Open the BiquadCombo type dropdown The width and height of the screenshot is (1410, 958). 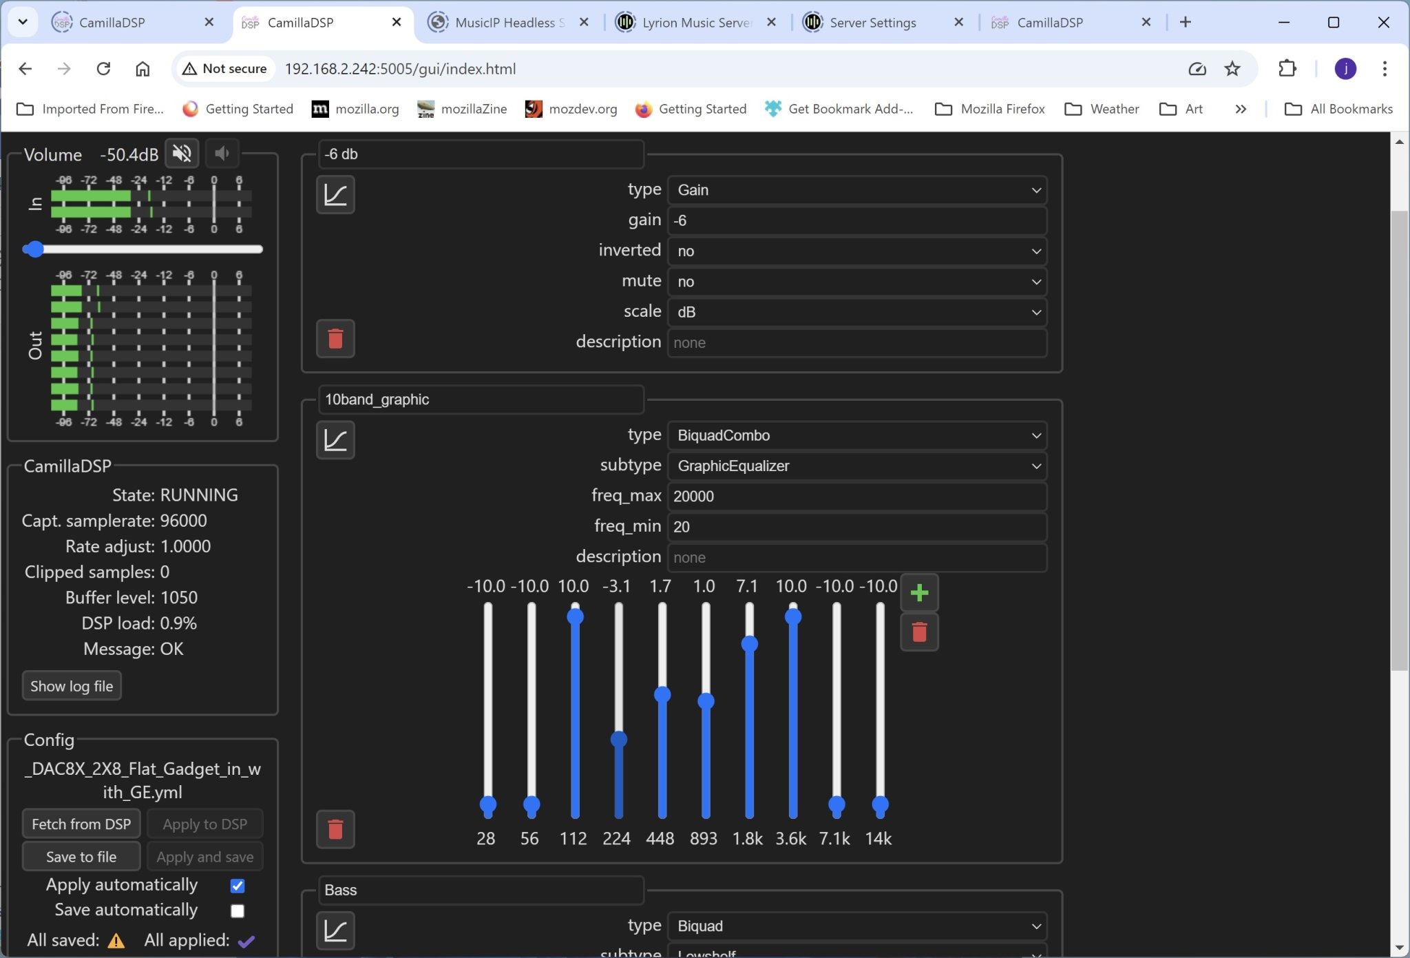point(857,435)
